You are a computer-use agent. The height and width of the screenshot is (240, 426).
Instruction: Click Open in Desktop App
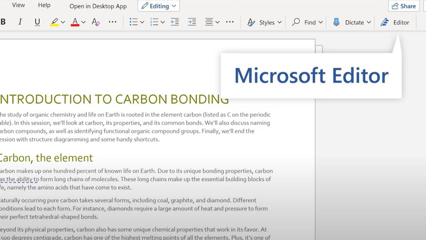click(98, 6)
